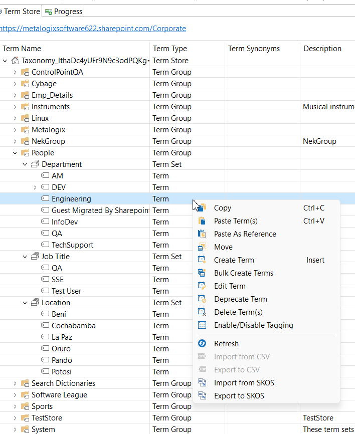Viewport: 355px width, 434px height.
Task: Click the Bulk Create Terms icon
Action: (x=203, y=273)
